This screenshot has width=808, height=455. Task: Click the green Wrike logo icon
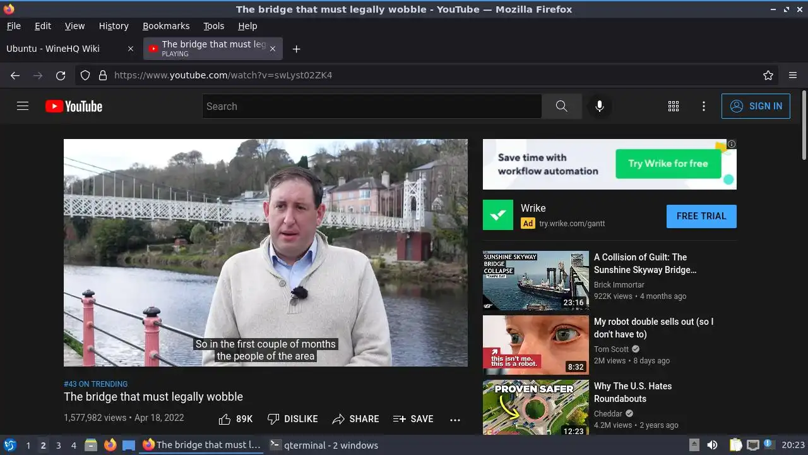498,215
